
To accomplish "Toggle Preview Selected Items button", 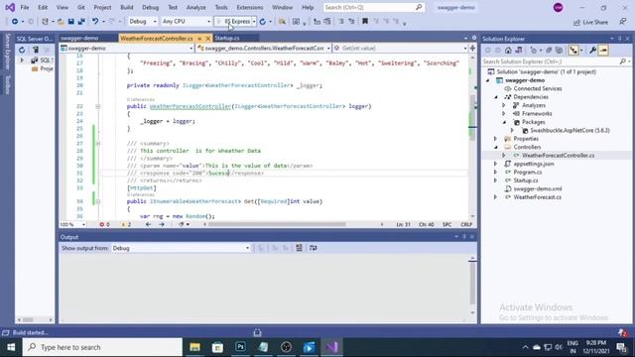I will (603, 51).
